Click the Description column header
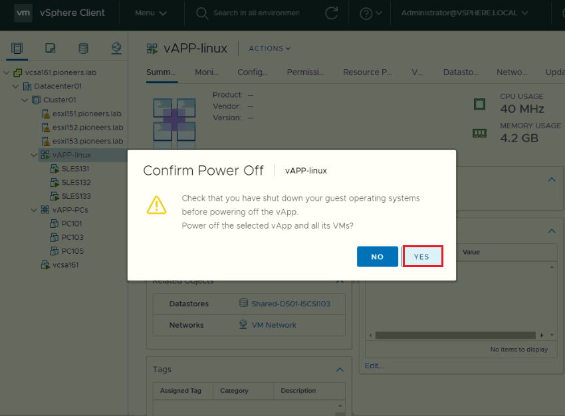This screenshot has width=565, height=416. (x=309, y=391)
